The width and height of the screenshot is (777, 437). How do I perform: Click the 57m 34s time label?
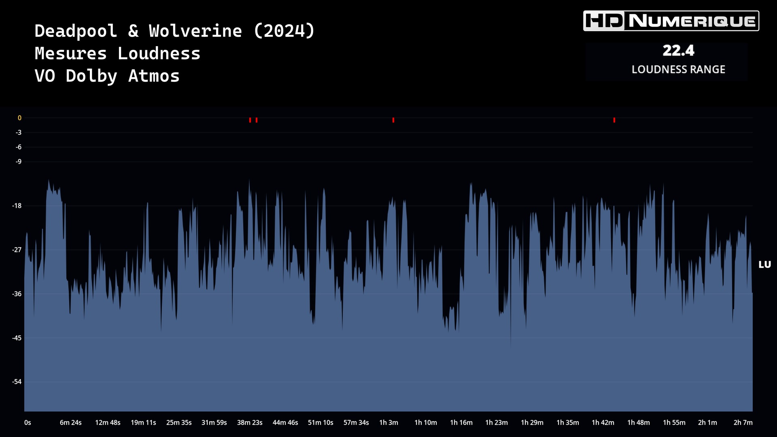pyautogui.click(x=356, y=422)
